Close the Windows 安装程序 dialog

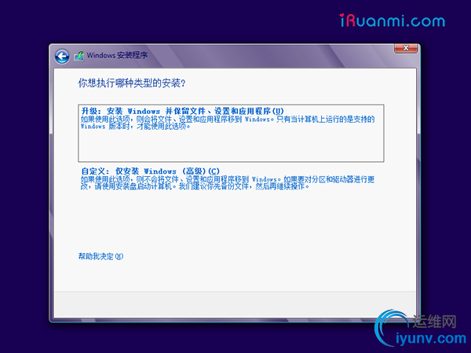[x=406, y=48]
